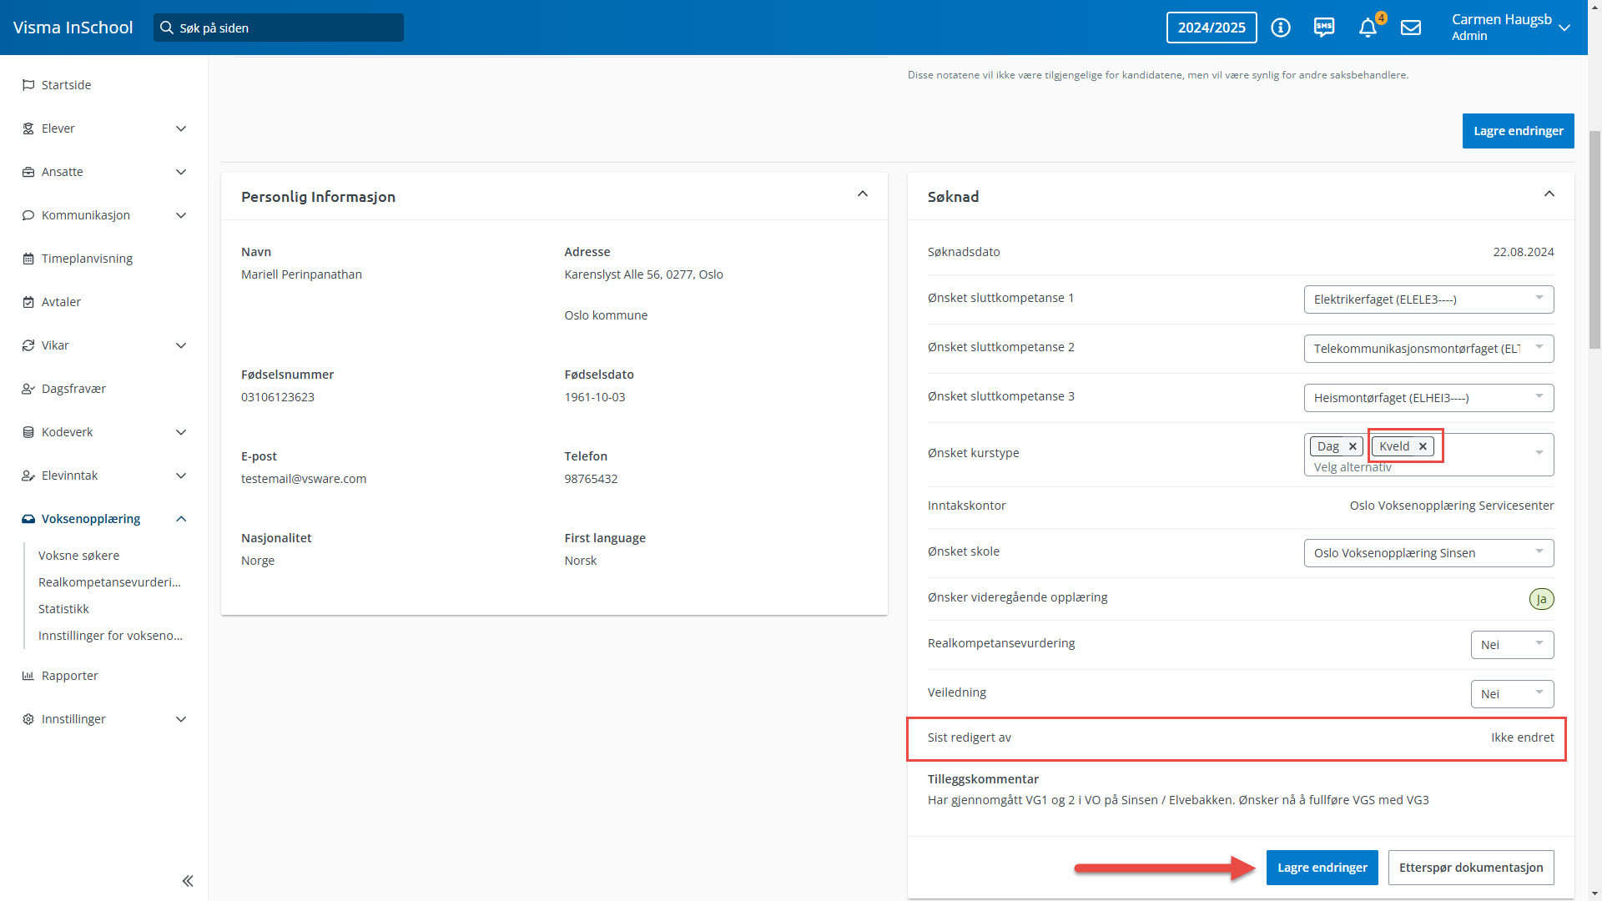The image size is (1602, 901).
Task: Toggle the Ja badge for videregående opplæring
Action: 1541,599
